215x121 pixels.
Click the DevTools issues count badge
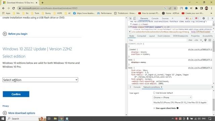pyautogui.click(x=197, y=18)
